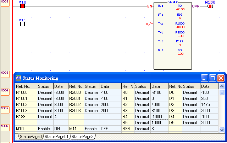227x143 pixels.
Task: Toggle the M10 contact in the ladder
Action: (x=22, y=6)
